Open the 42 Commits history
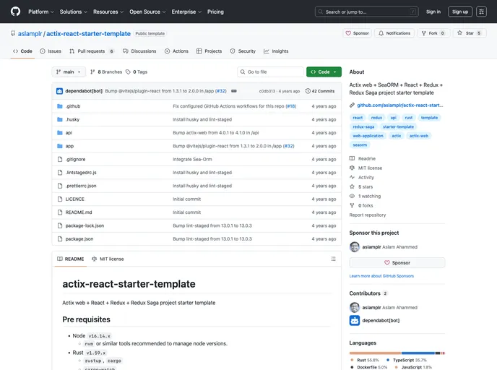Viewport: 497px width, 370px height. pyautogui.click(x=320, y=91)
